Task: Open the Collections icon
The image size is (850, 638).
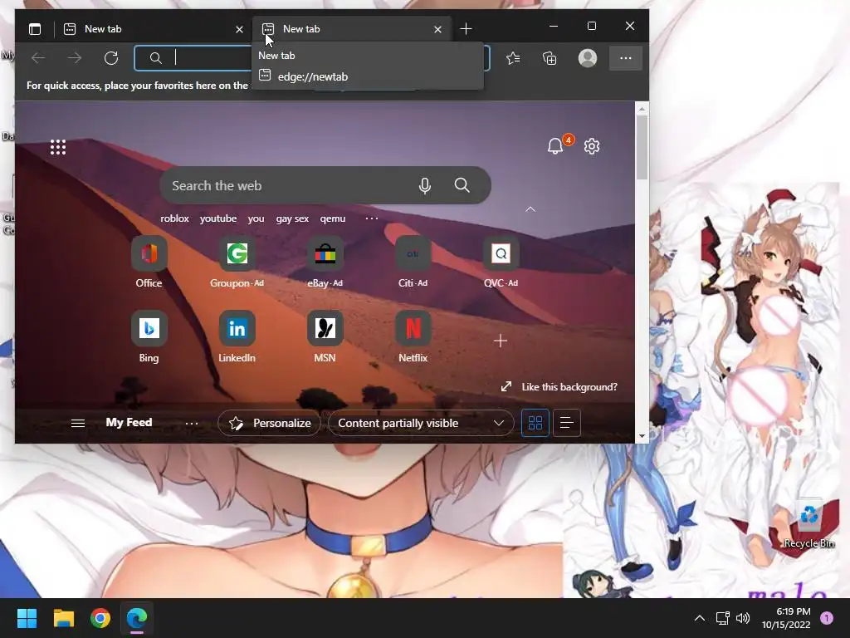Action: pos(550,58)
